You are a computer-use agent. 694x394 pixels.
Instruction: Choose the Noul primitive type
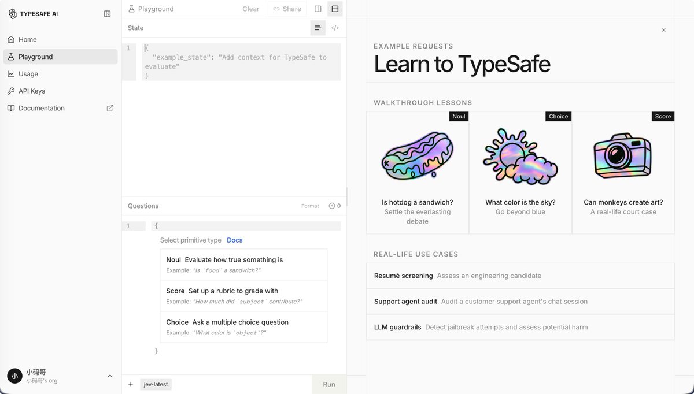coord(243,265)
